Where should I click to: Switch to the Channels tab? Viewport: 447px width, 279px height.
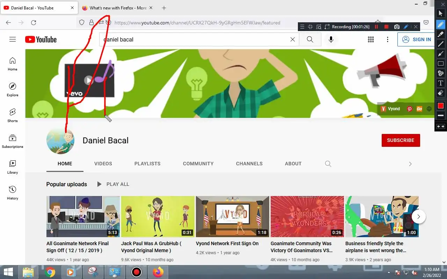pyautogui.click(x=249, y=164)
